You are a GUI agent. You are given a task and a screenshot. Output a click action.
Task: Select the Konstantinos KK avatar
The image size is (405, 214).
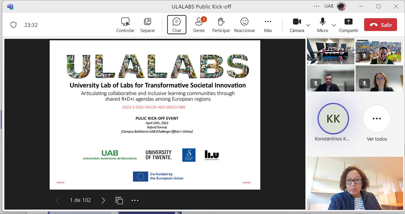pos(333,119)
